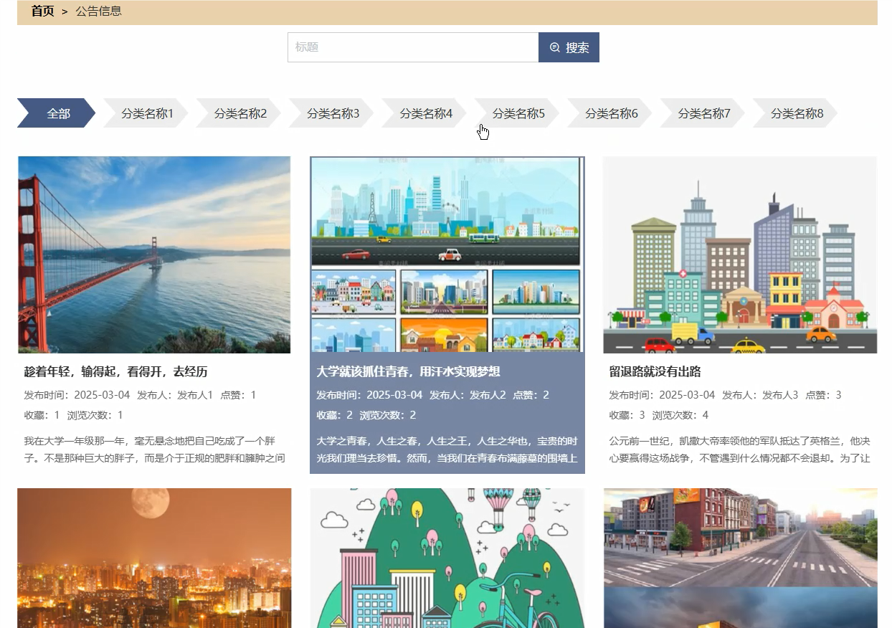Click the 搜索 search button label

pos(577,47)
